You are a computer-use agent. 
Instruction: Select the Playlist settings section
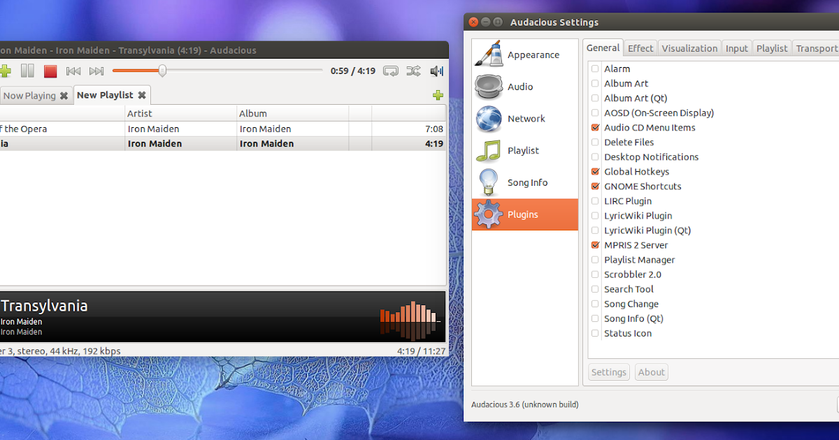click(x=524, y=150)
